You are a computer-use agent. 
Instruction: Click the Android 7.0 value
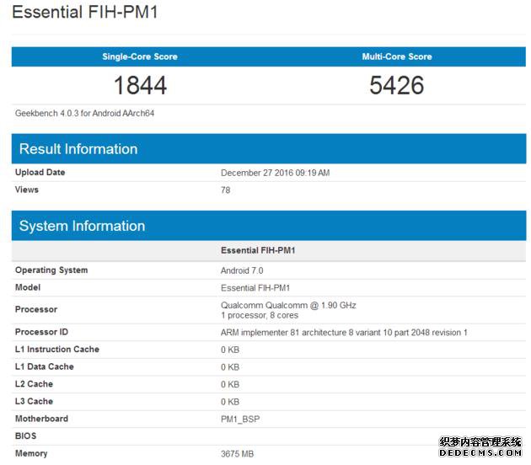[242, 270]
